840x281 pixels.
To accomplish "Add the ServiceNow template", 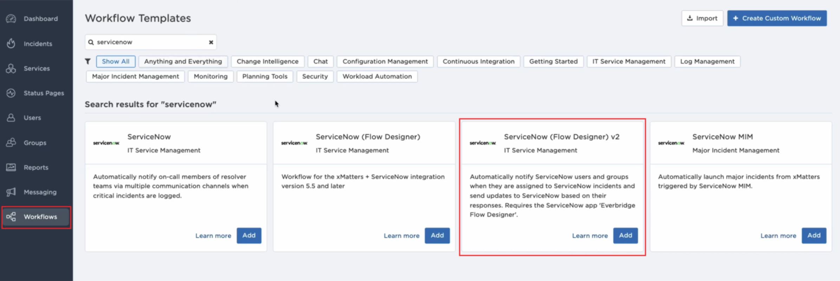I will click(249, 235).
